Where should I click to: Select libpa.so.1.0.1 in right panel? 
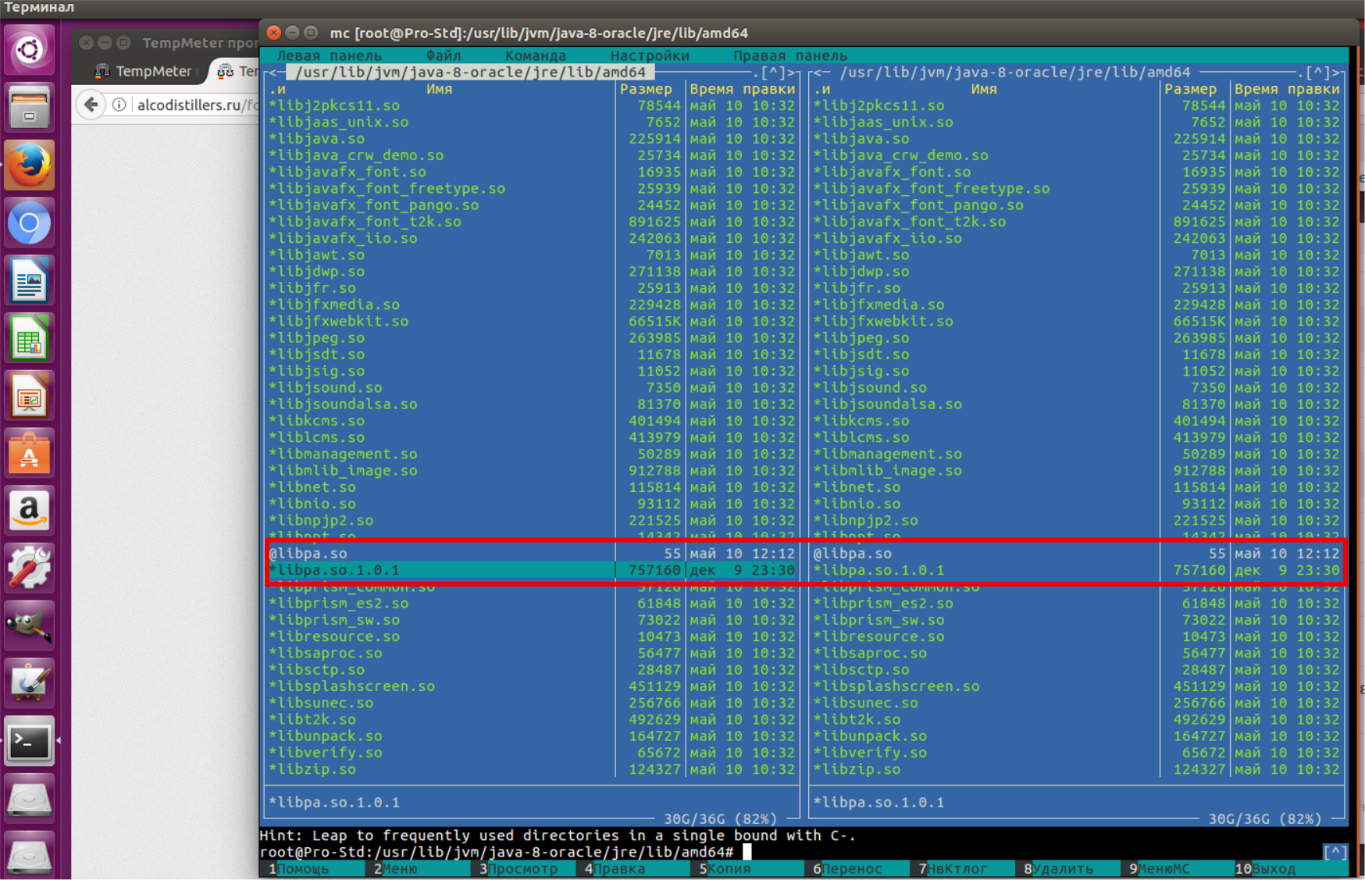click(1077, 570)
